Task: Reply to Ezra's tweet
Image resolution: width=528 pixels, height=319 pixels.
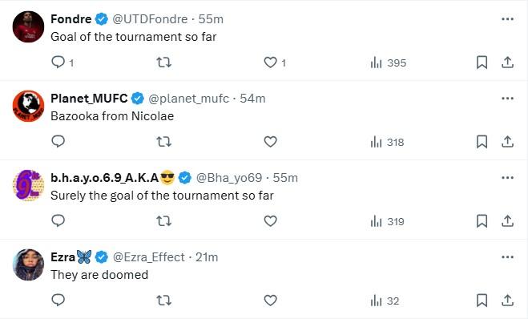Action: pyautogui.click(x=58, y=300)
